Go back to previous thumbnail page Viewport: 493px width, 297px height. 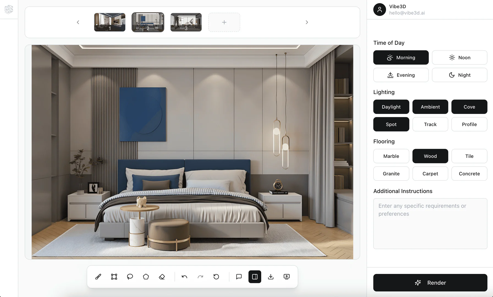point(78,22)
